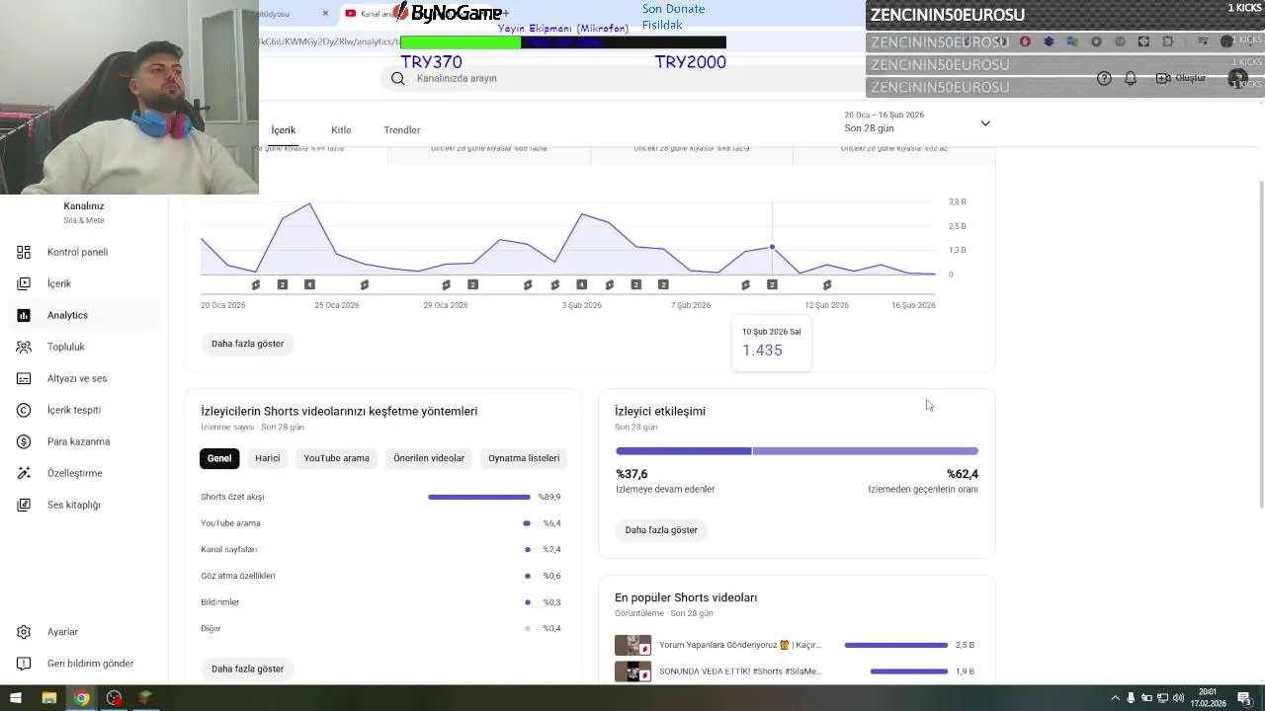
Task: Select the YouTube arama filter chip
Action: pyautogui.click(x=336, y=458)
